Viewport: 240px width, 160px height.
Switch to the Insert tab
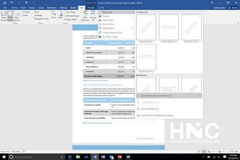[x=23, y=8]
